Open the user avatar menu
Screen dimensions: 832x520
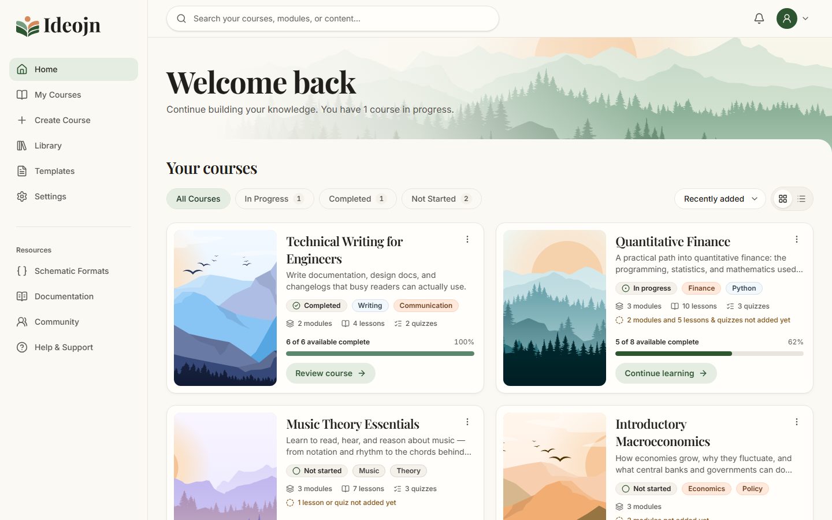click(x=792, y=18)
